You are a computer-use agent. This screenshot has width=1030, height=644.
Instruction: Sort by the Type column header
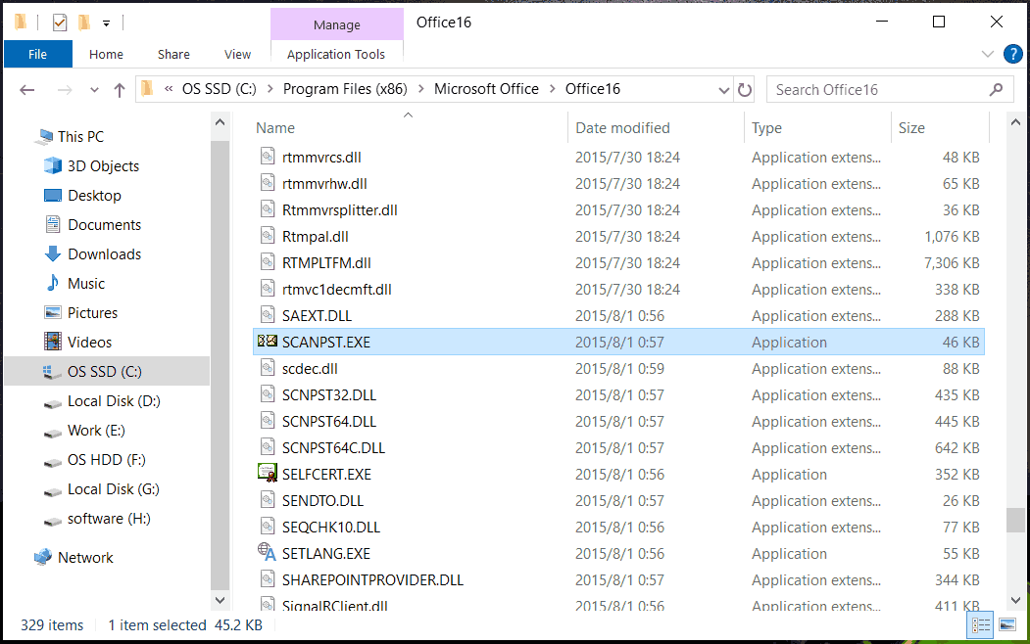817,128
